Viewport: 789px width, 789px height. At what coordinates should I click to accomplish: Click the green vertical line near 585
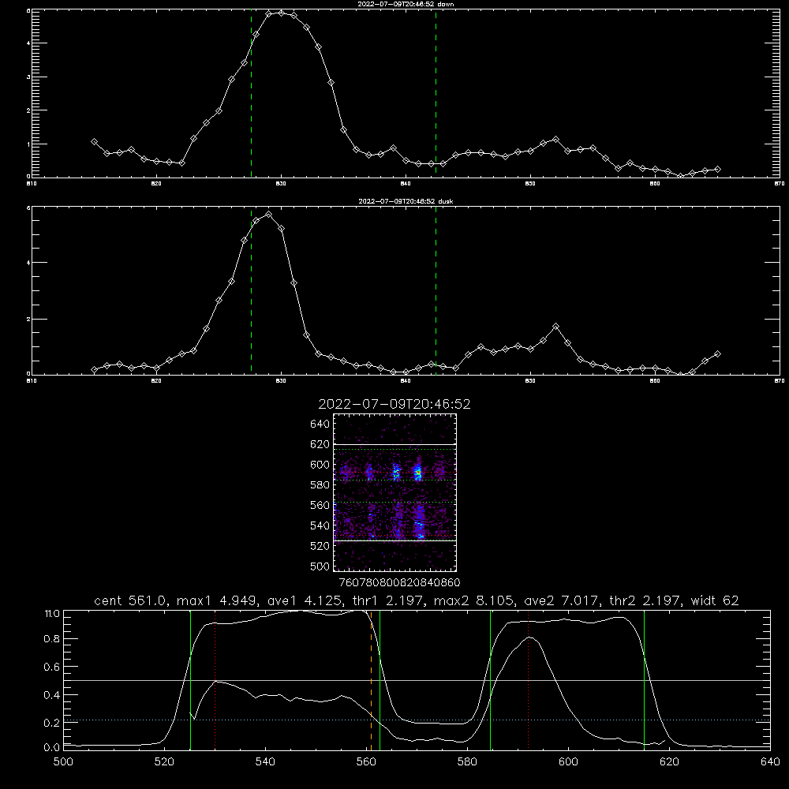[490, 680]
